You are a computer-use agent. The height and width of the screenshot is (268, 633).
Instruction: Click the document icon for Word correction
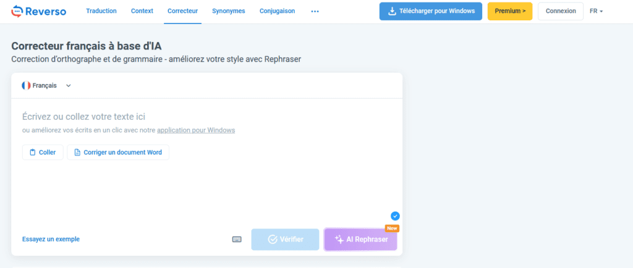77,153
